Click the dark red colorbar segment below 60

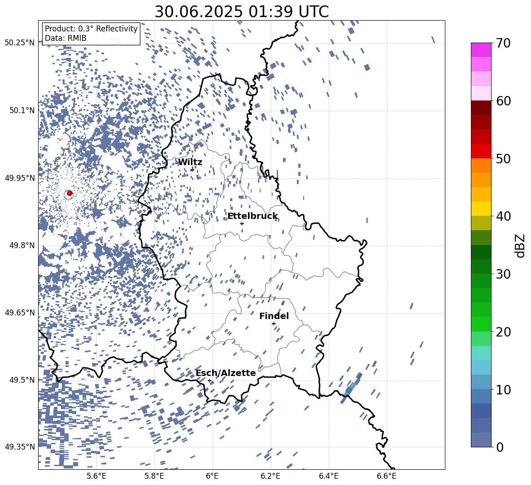[481, 108]
